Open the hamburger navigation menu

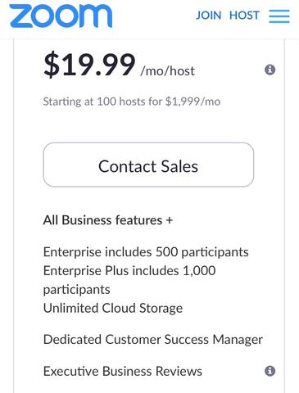279,16
